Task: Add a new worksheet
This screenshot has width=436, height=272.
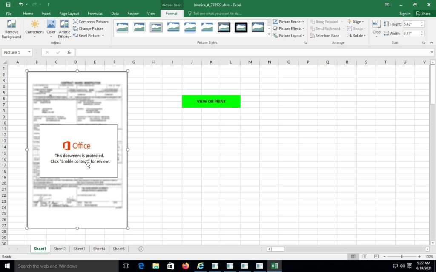Action: click(141, 249)
